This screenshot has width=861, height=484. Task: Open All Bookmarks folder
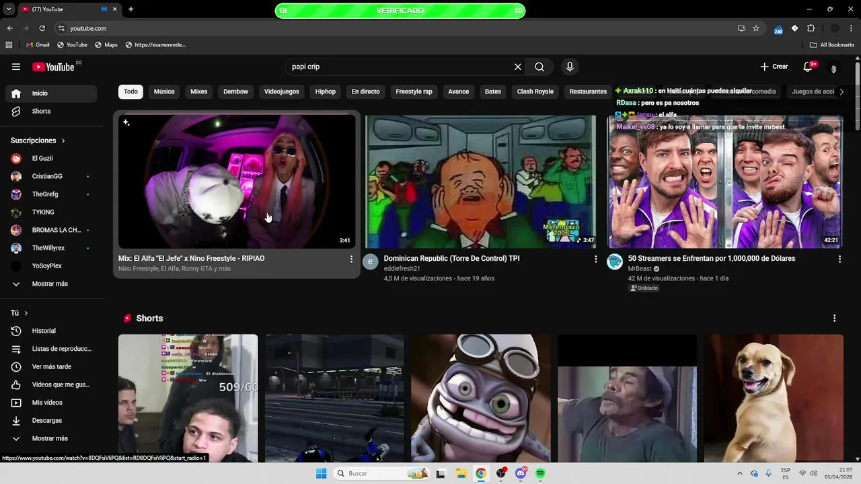(832, 45)
